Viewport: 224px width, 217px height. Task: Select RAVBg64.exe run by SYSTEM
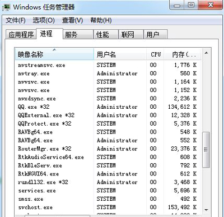click(108, 132)
